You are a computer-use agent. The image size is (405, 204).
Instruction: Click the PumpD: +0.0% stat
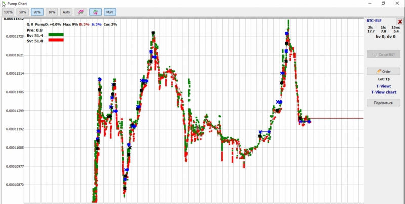pos(48,24)
